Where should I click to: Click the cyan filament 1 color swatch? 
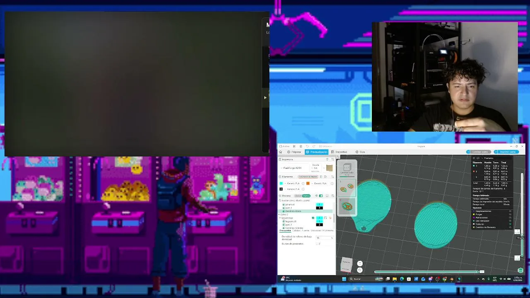281,183
